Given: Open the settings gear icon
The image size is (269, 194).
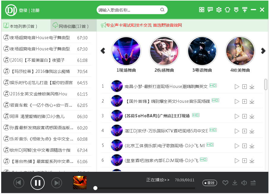Looking at the screenshot, I should click(219, 10).
